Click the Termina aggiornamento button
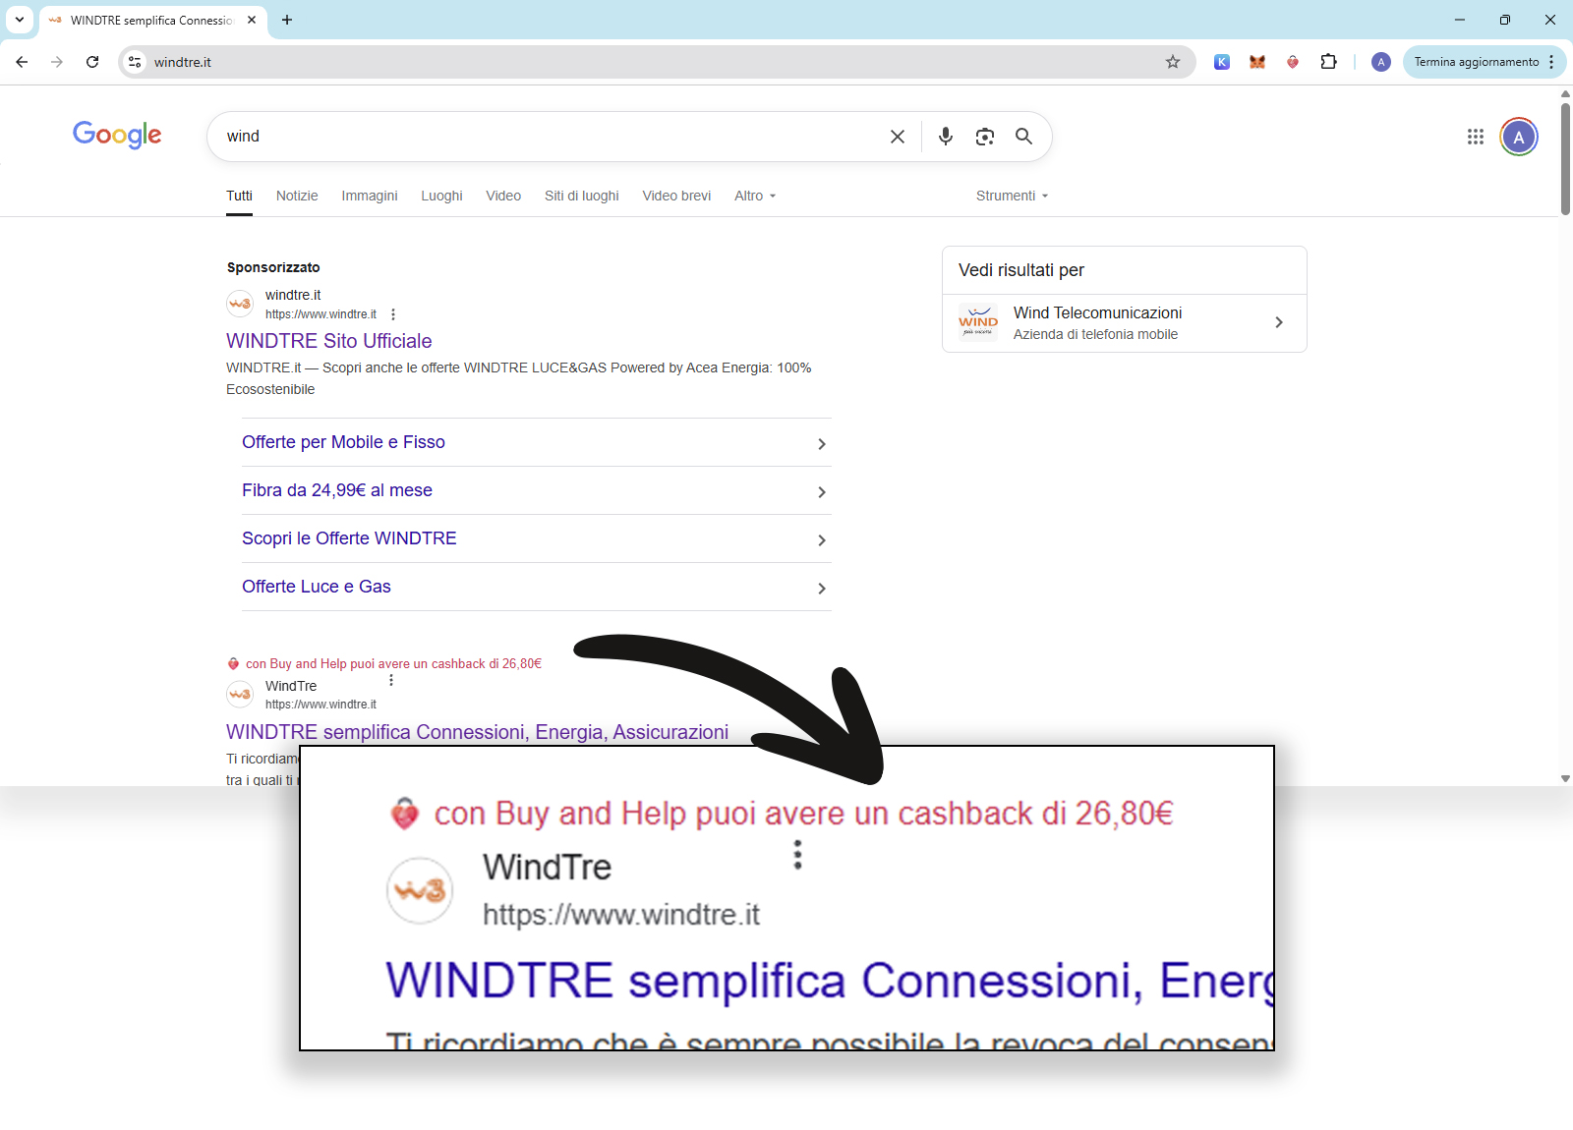Viewport: 1573px width, 1130px height. pyautogui.click(x=1476, y=62)
